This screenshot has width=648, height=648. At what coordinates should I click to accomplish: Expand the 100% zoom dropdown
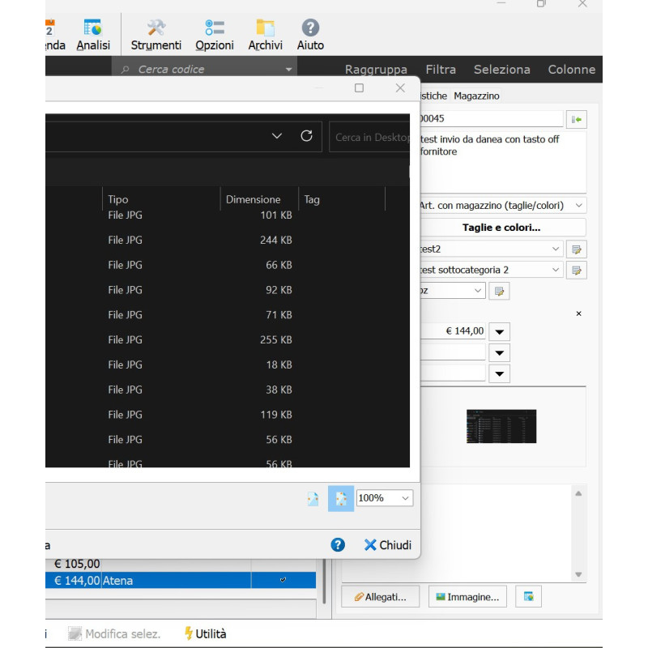point(405,498)
